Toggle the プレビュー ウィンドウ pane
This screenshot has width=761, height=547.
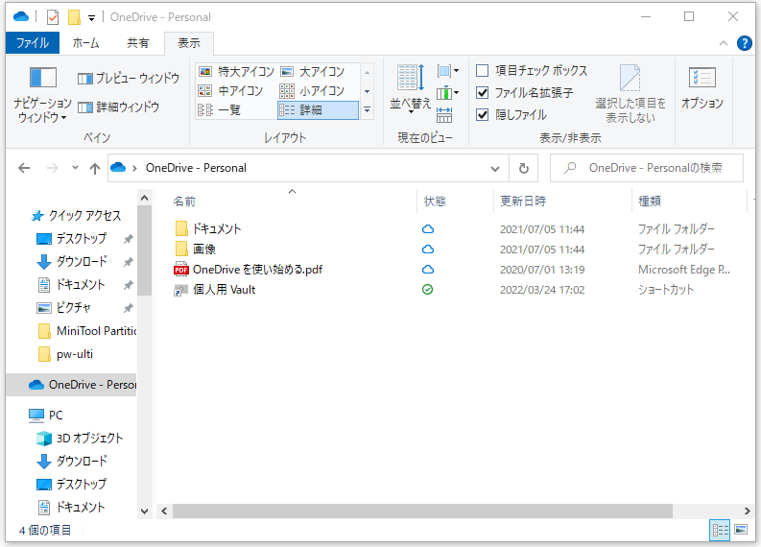pos(129,78)
